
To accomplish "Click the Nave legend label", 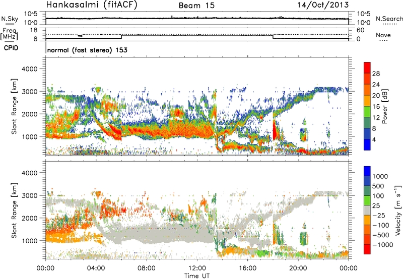I will coord(383,35).
